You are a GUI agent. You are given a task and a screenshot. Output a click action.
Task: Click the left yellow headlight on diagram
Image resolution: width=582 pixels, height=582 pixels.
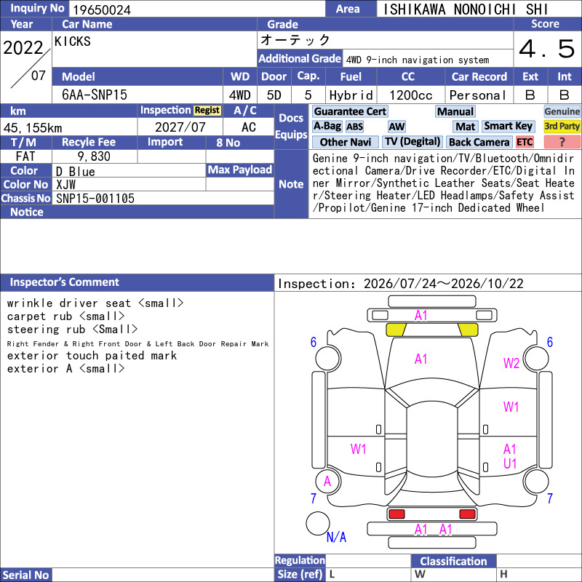pos(396,330)
